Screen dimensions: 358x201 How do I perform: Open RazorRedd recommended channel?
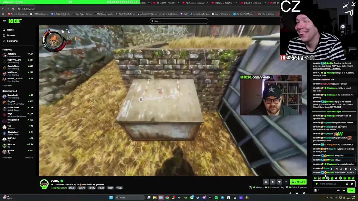18,96
